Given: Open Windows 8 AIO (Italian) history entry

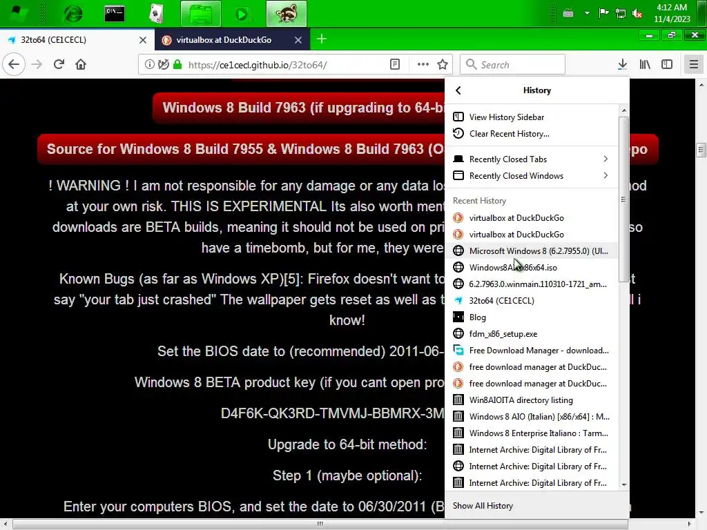Looking at the screenshot, I should [531, 416].
